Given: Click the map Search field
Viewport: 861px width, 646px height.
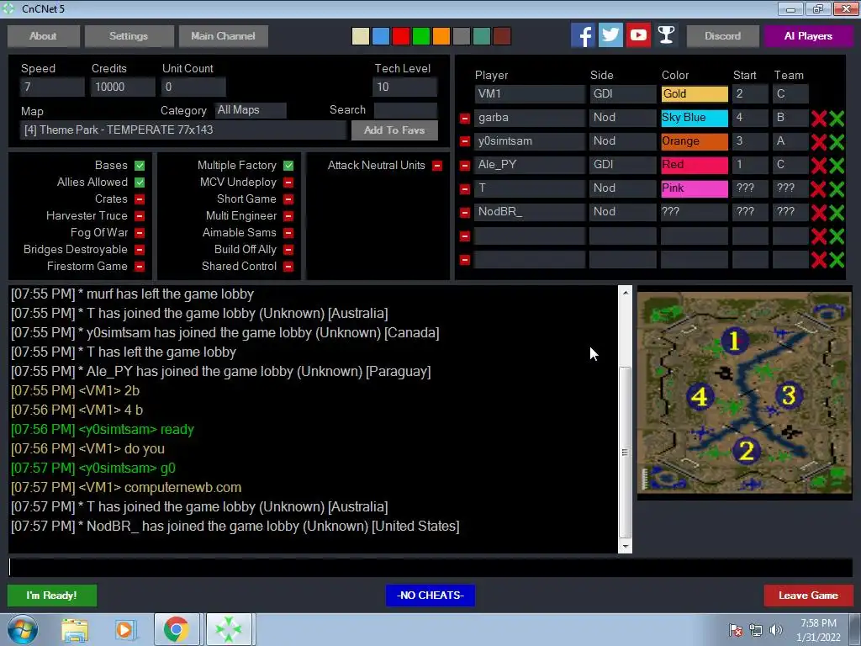Looking at the screenshot, I should (406, 110).
